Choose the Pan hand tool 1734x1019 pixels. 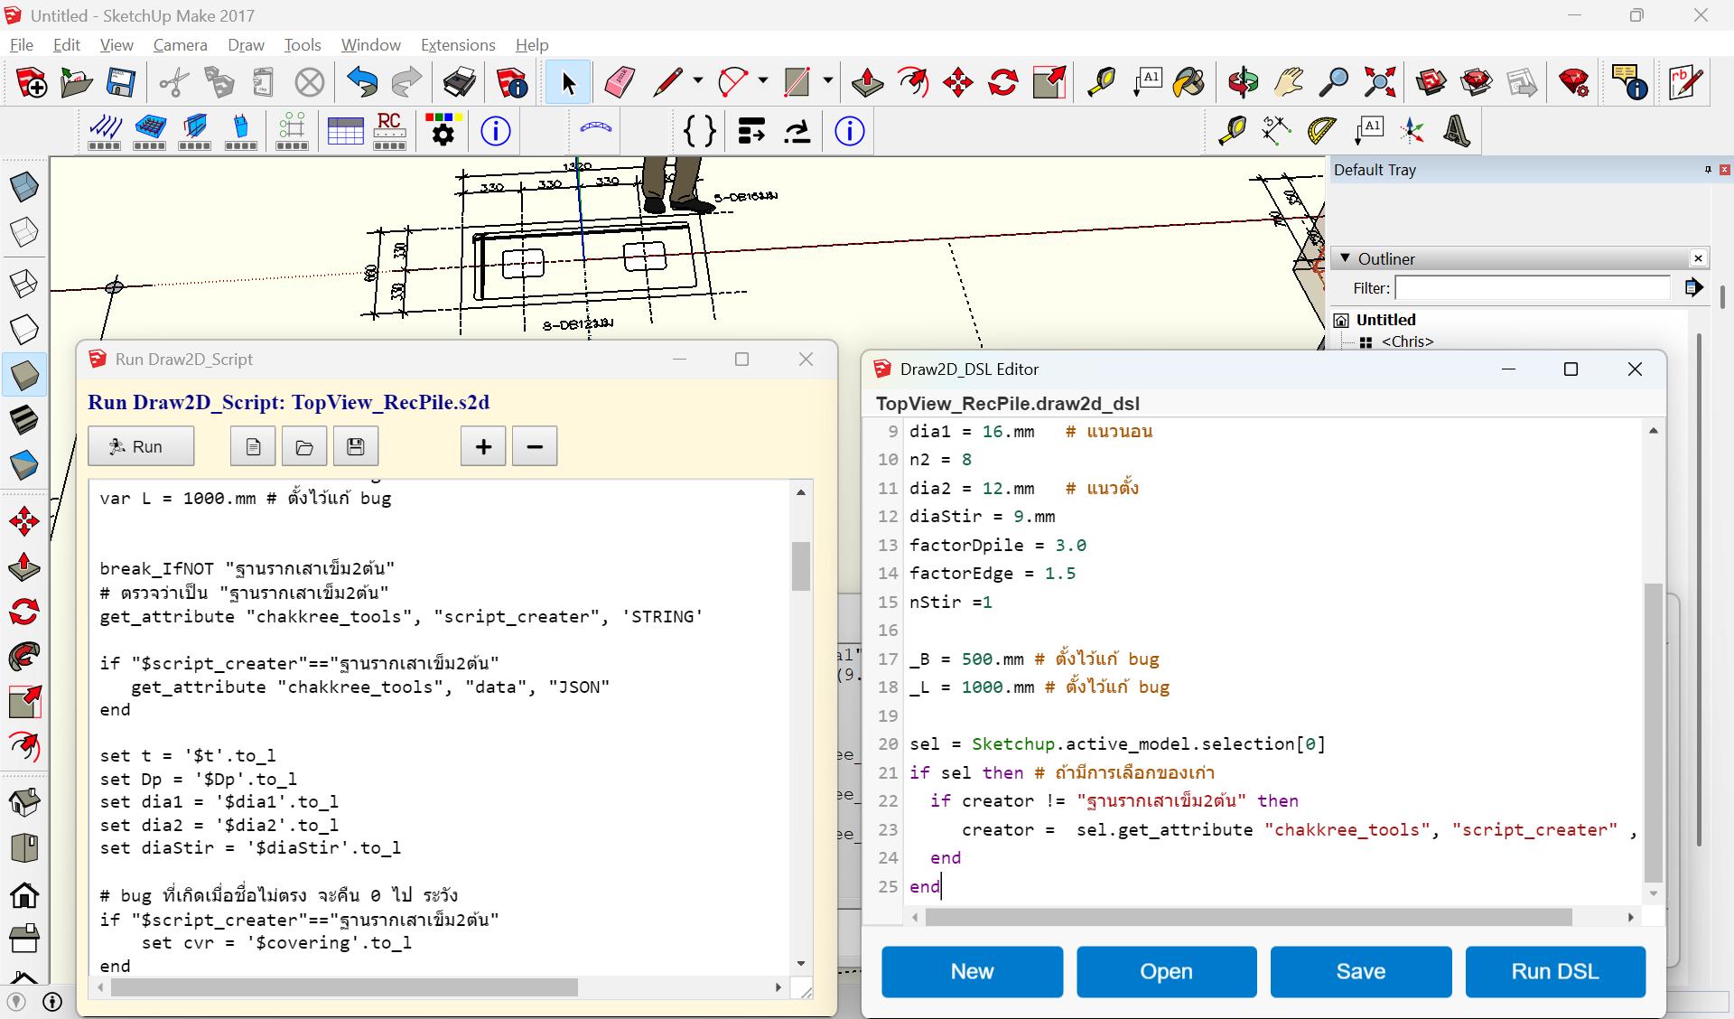coord(1289,83)
